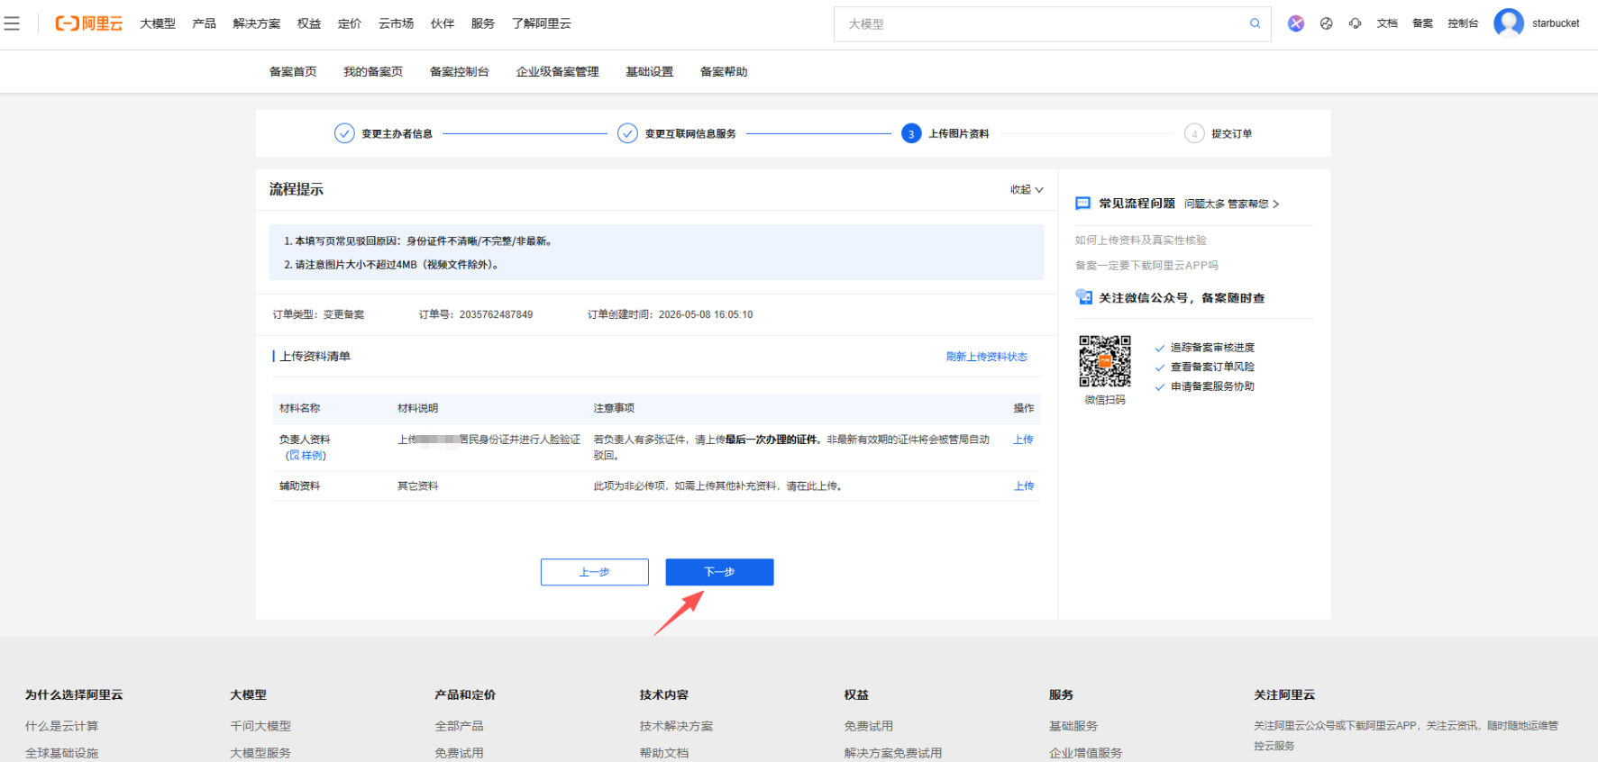Open the 云市场 top menu

[x=396, y=23]
